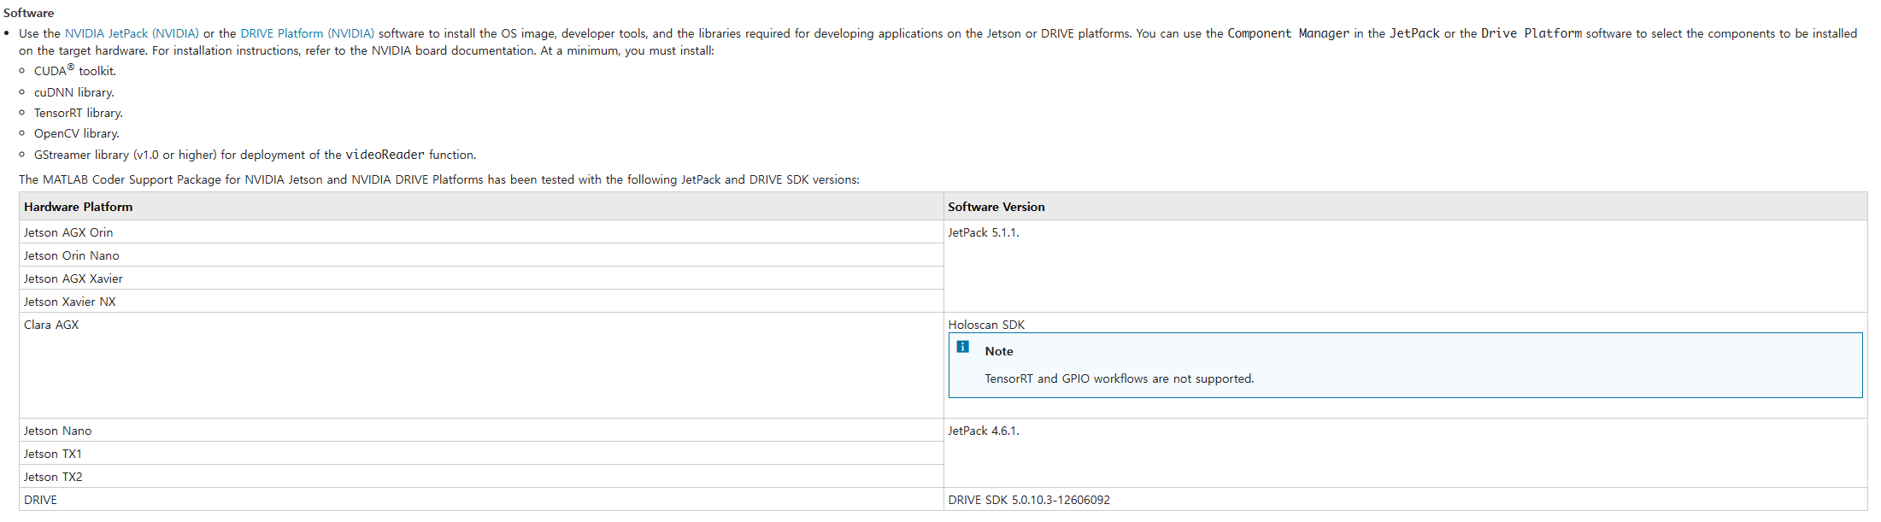Click the Software Version column header
1881x522 pixels.
[1405, 207]
